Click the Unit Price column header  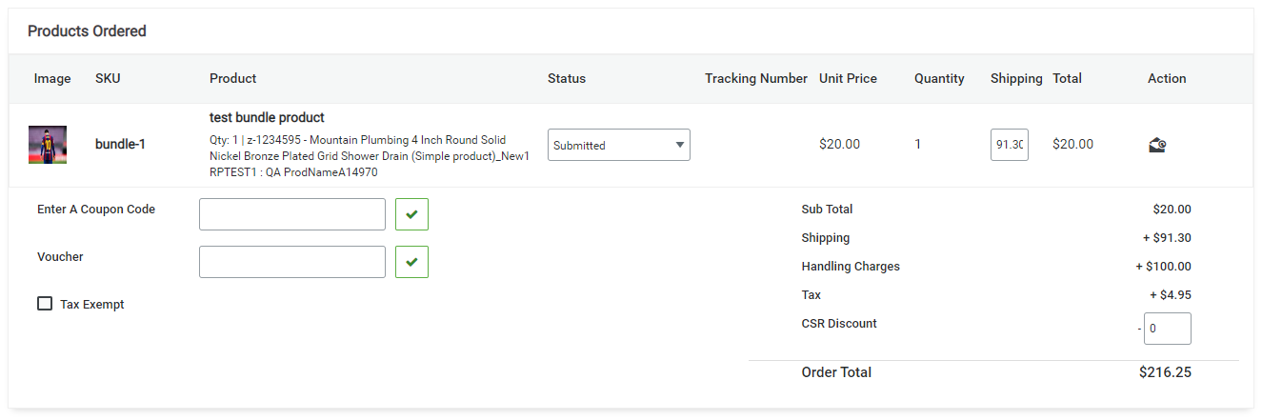click(848, 79)
